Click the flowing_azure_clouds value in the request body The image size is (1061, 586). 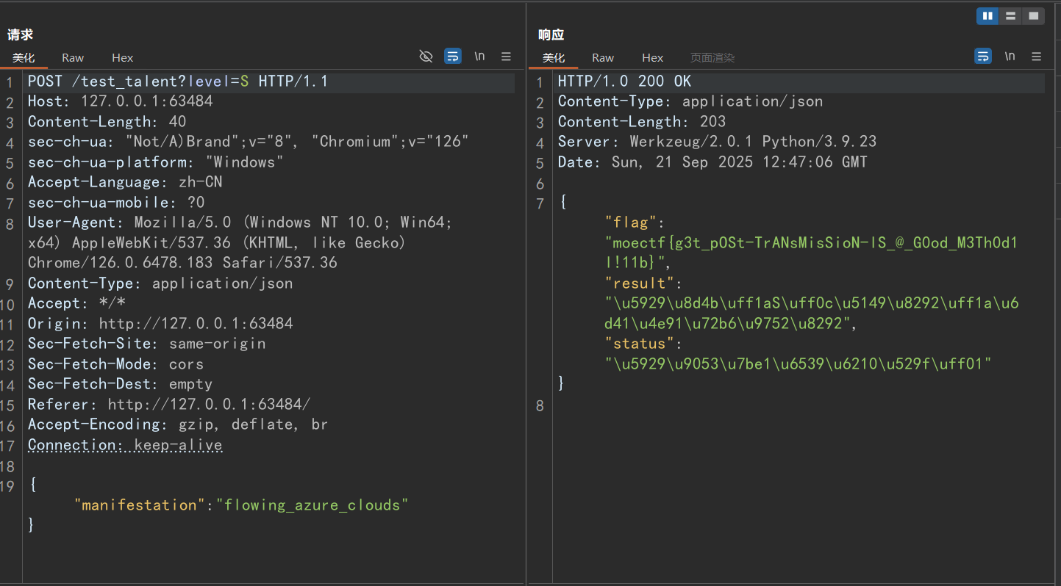coord(312,504)
